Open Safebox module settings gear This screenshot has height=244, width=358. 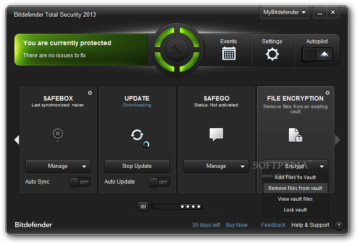click(x=90, y=93)
